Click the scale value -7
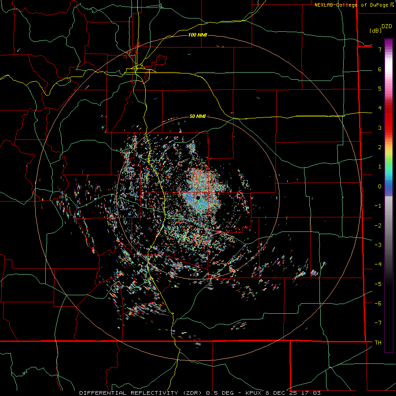 pos(378,323)
